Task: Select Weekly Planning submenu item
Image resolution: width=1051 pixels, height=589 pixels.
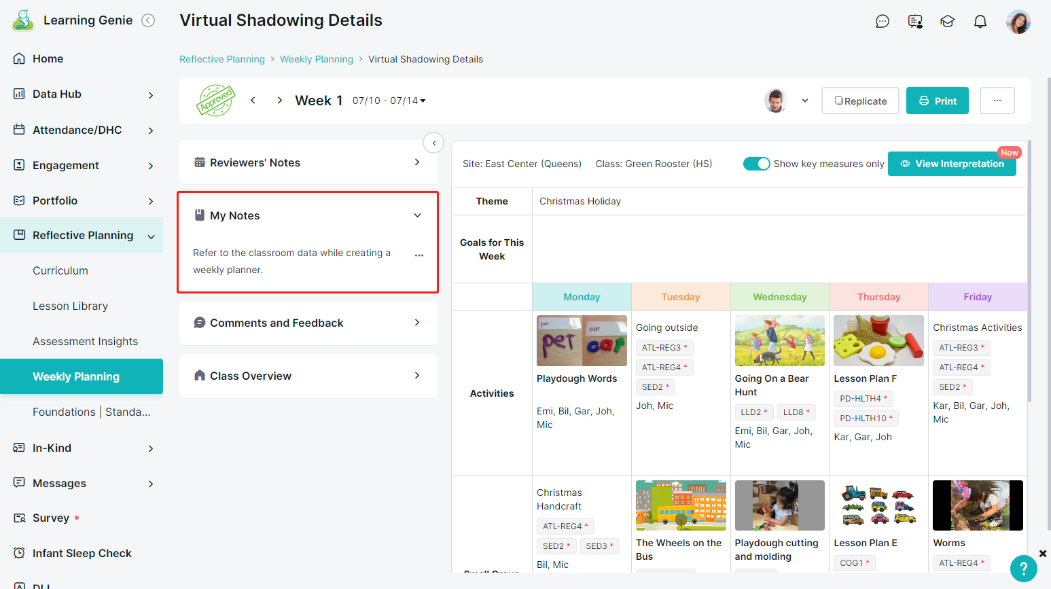Action: coord(82,376)
